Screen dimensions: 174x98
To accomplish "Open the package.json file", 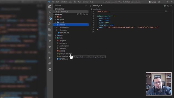I will click(x=64, y=56).
